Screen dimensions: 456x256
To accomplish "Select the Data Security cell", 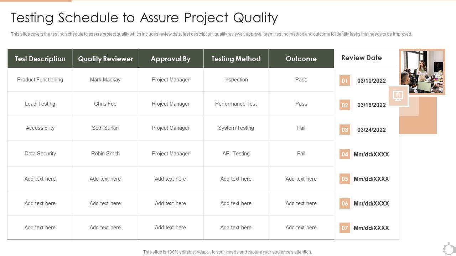I will point(40,154).
